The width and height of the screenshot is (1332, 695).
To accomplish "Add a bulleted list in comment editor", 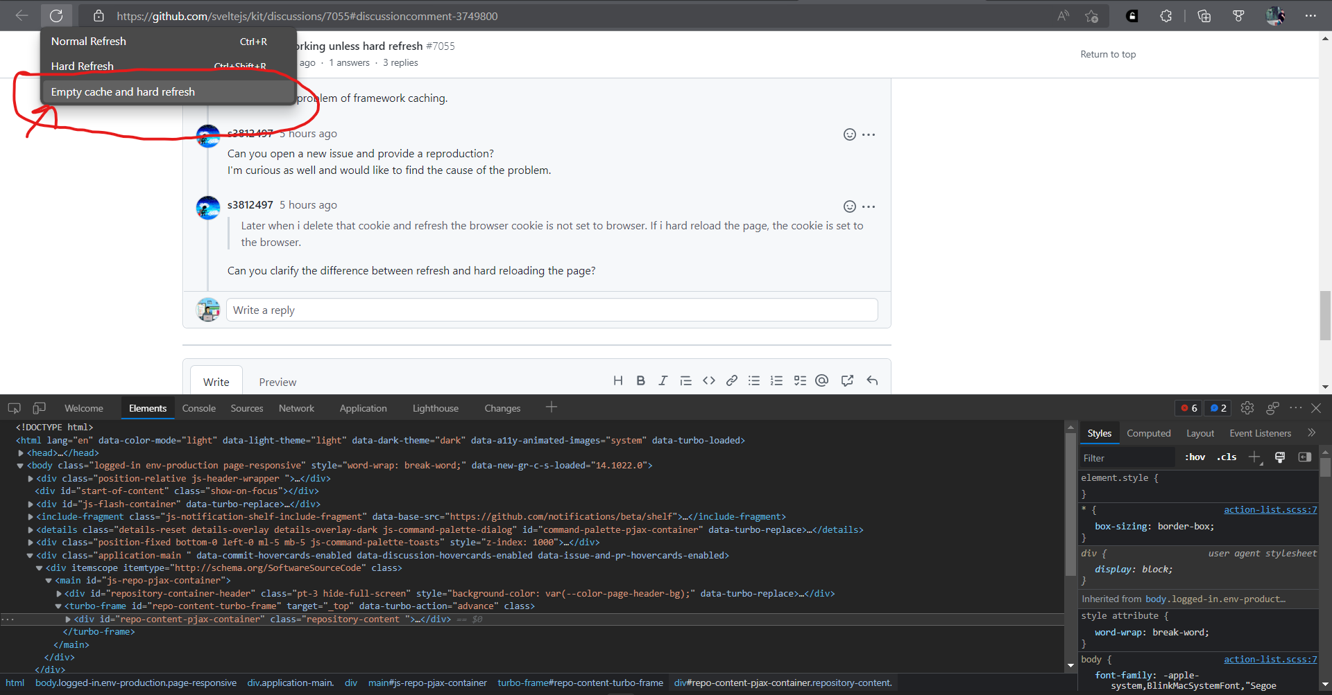I will click(x=754, y=380).
